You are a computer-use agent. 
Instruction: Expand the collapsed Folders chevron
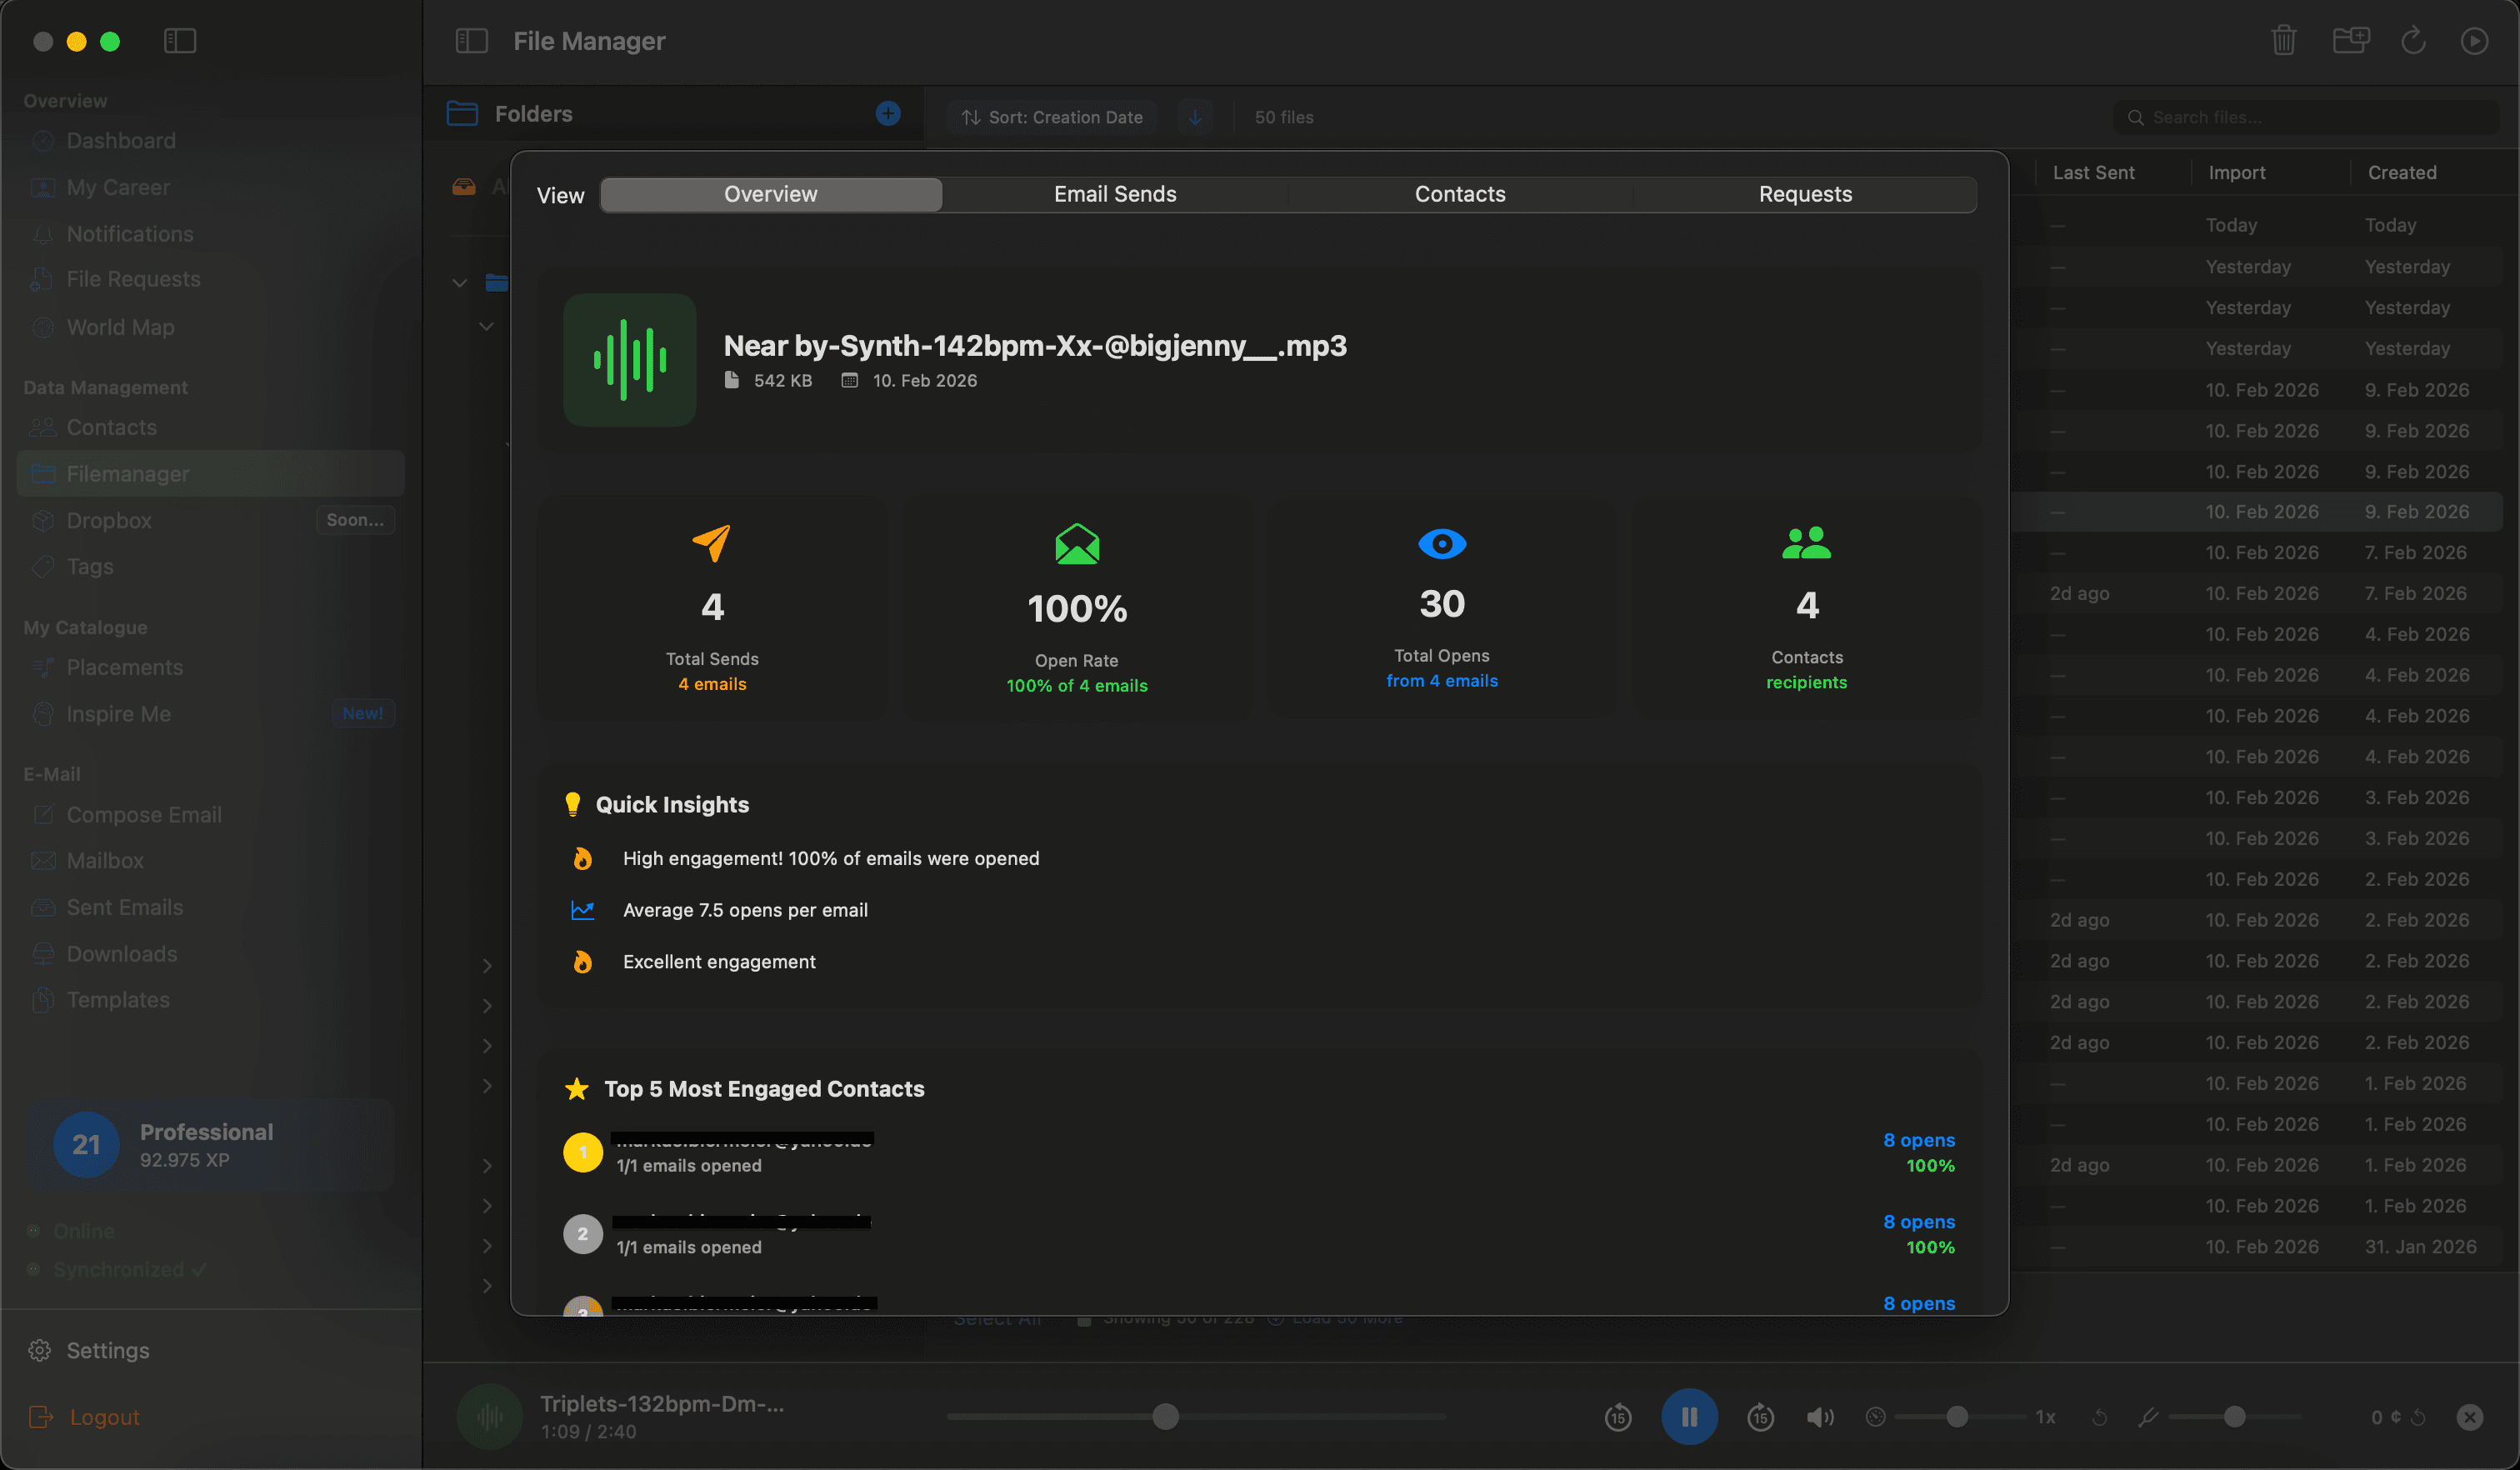click(x=487, y=965)
